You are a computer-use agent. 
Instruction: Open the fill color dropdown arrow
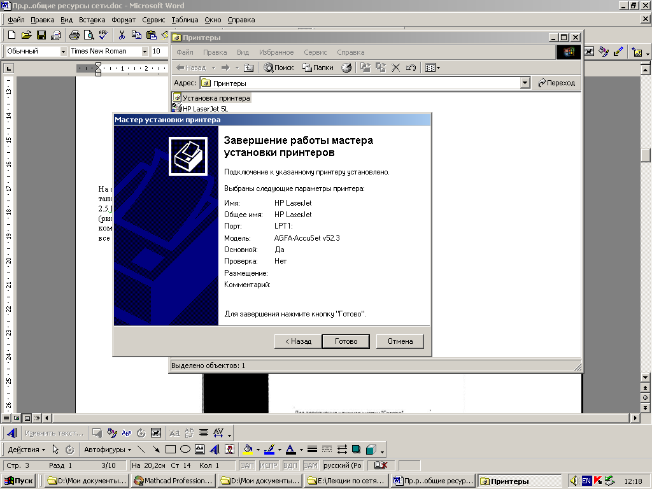[258, 450]
